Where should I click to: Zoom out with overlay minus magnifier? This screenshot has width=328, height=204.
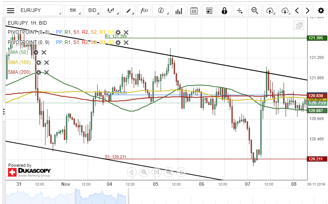144,172
